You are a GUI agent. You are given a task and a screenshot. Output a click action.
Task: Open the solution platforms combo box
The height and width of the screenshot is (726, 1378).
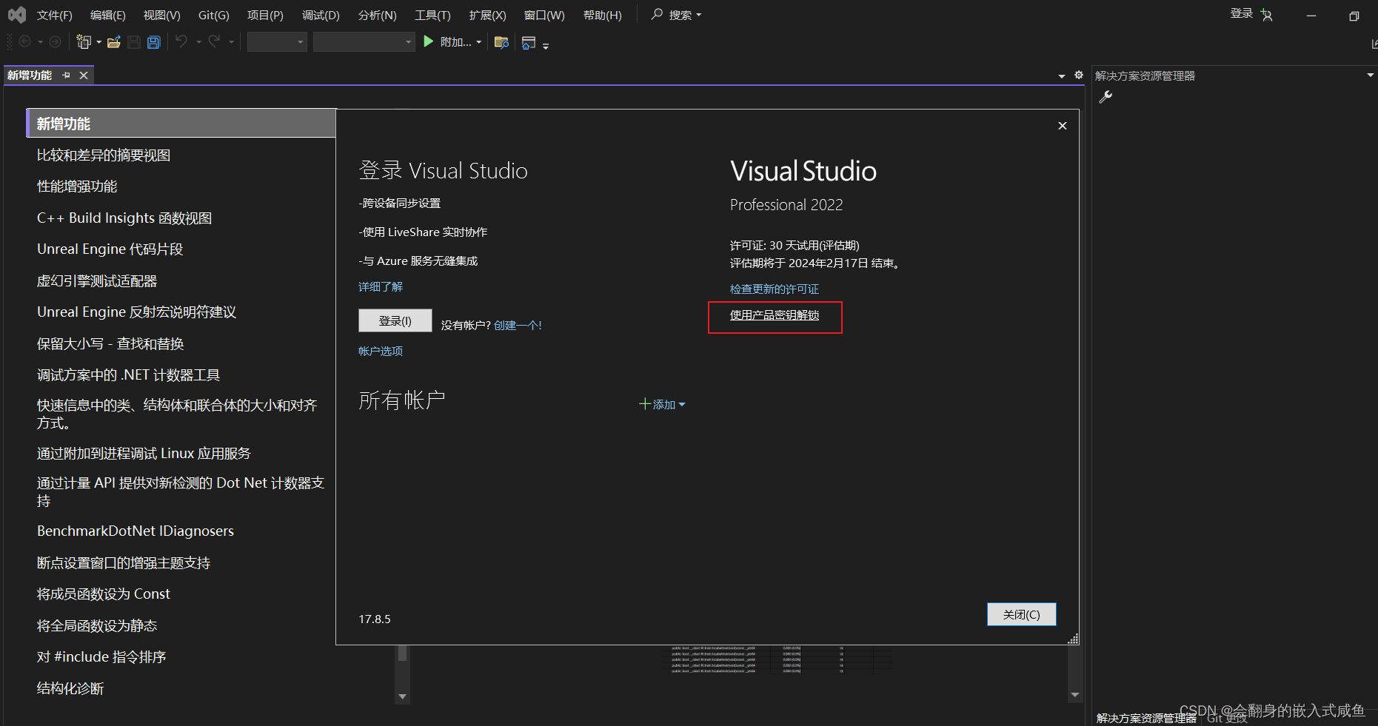pyautogui.click(x=364, y=42)
